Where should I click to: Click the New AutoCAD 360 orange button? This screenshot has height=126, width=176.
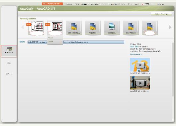click(52, 4)
